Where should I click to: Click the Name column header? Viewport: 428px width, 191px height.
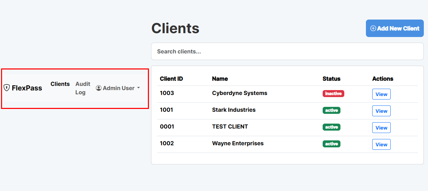pos(220,79)
